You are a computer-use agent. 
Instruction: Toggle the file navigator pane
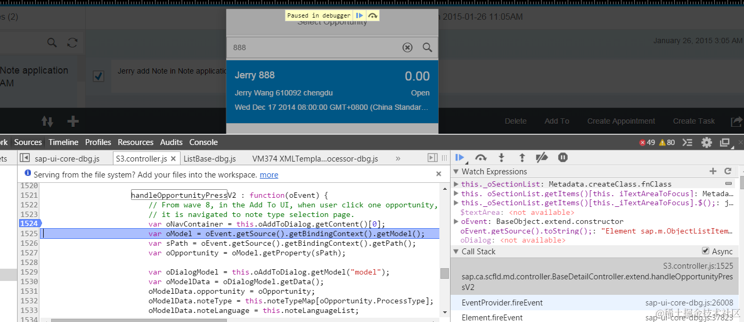click(24, 158)
